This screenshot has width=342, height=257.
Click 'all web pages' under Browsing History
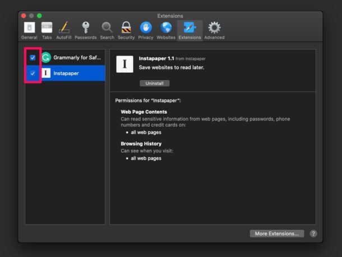click(146, 158)
